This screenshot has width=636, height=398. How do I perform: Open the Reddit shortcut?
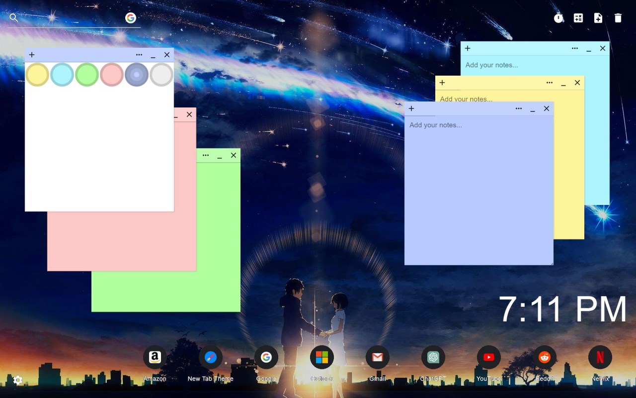click(545, 357)
